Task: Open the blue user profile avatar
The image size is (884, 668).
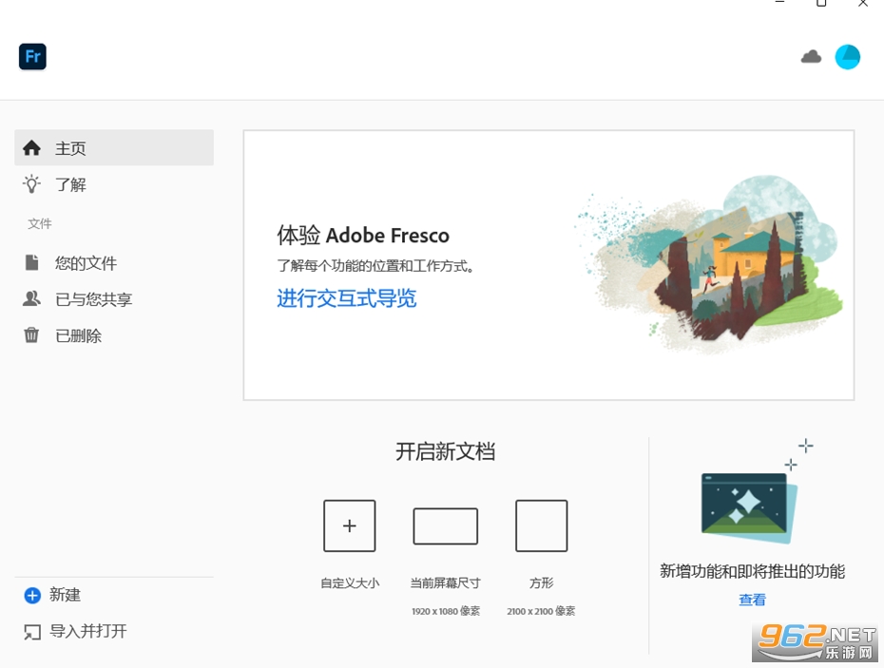Action: 847,57
